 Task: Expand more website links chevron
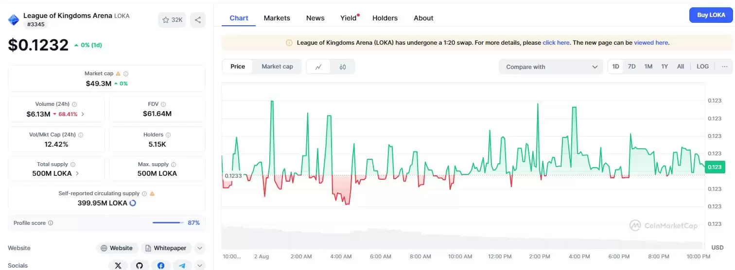[200, 248]
